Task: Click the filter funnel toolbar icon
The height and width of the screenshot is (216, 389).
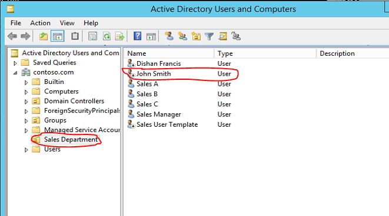Action: (x=209, y=36)
